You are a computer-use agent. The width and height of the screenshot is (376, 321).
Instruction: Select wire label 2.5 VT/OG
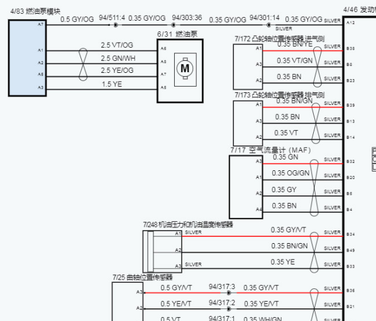117,45
